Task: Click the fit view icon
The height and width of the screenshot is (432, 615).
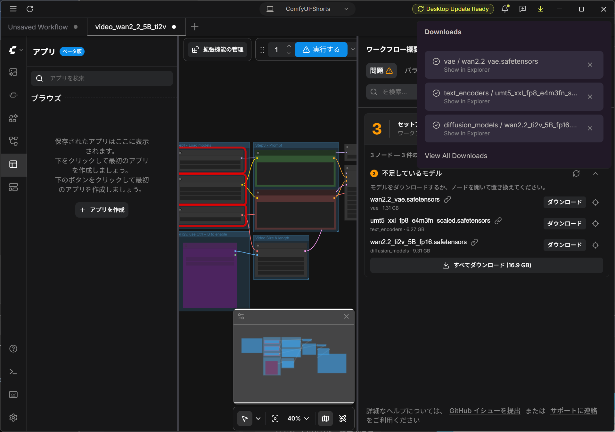Action: pos(275,419)
